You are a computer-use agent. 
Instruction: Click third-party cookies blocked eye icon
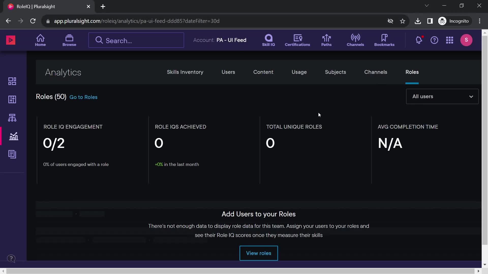390,21
